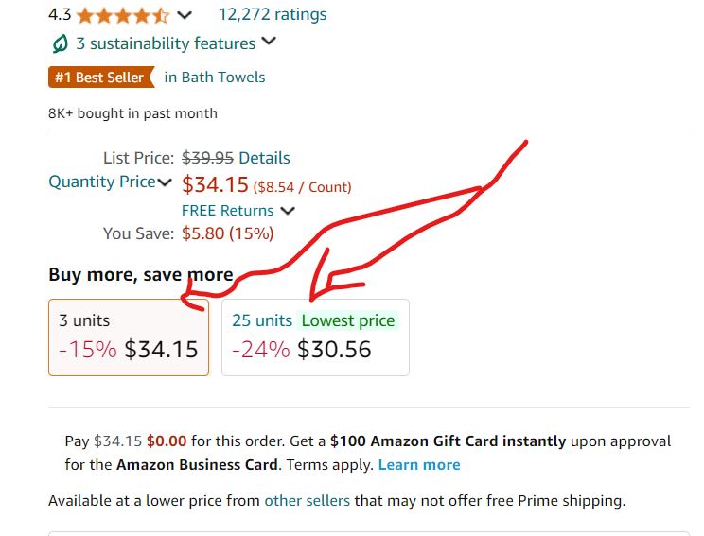Follow the Learn more Business Card link
The width and height of the screenshot is (704, 536).
click(419, 465)
